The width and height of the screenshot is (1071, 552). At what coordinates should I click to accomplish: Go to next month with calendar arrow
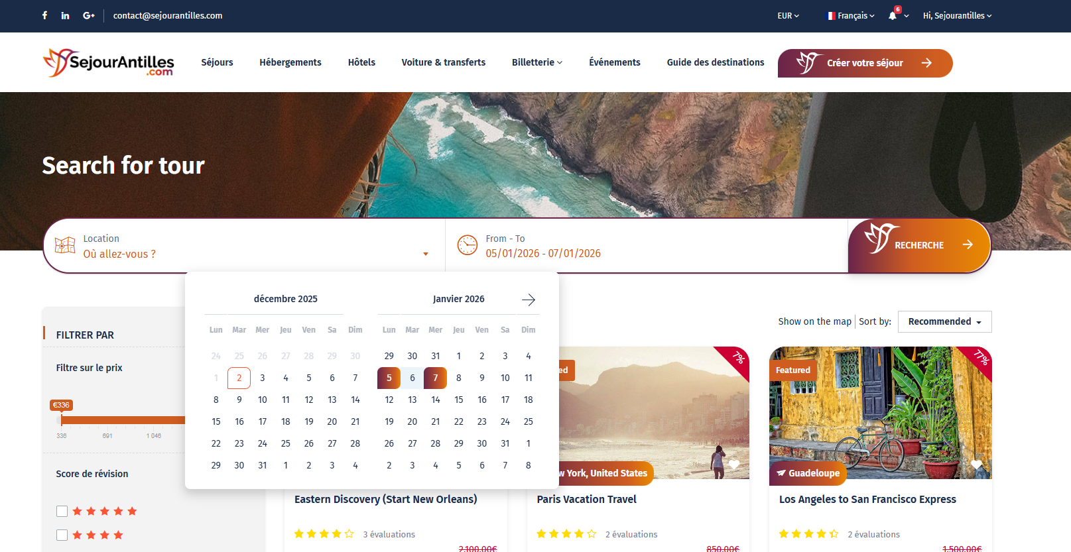coord(529,300)
